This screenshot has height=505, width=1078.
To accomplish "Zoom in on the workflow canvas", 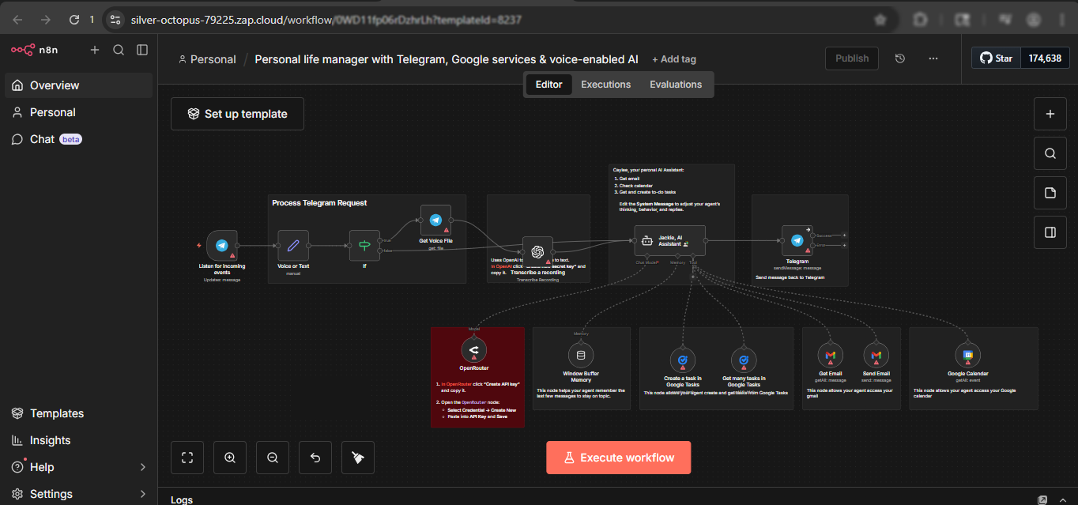I will click(230, 458).
